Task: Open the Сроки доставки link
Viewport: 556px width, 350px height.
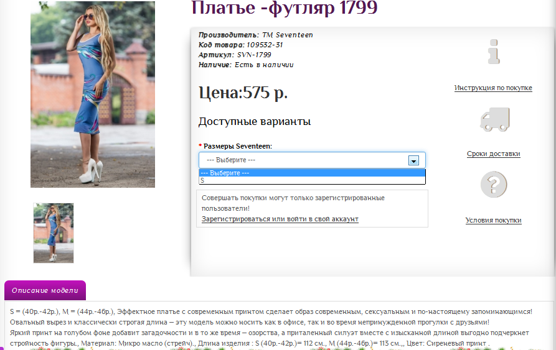Action: [494, 154]
